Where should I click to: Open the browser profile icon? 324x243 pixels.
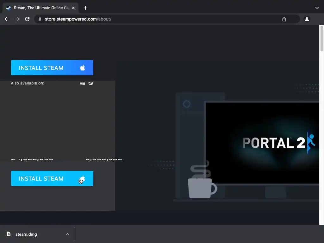(x=307, y=19)
